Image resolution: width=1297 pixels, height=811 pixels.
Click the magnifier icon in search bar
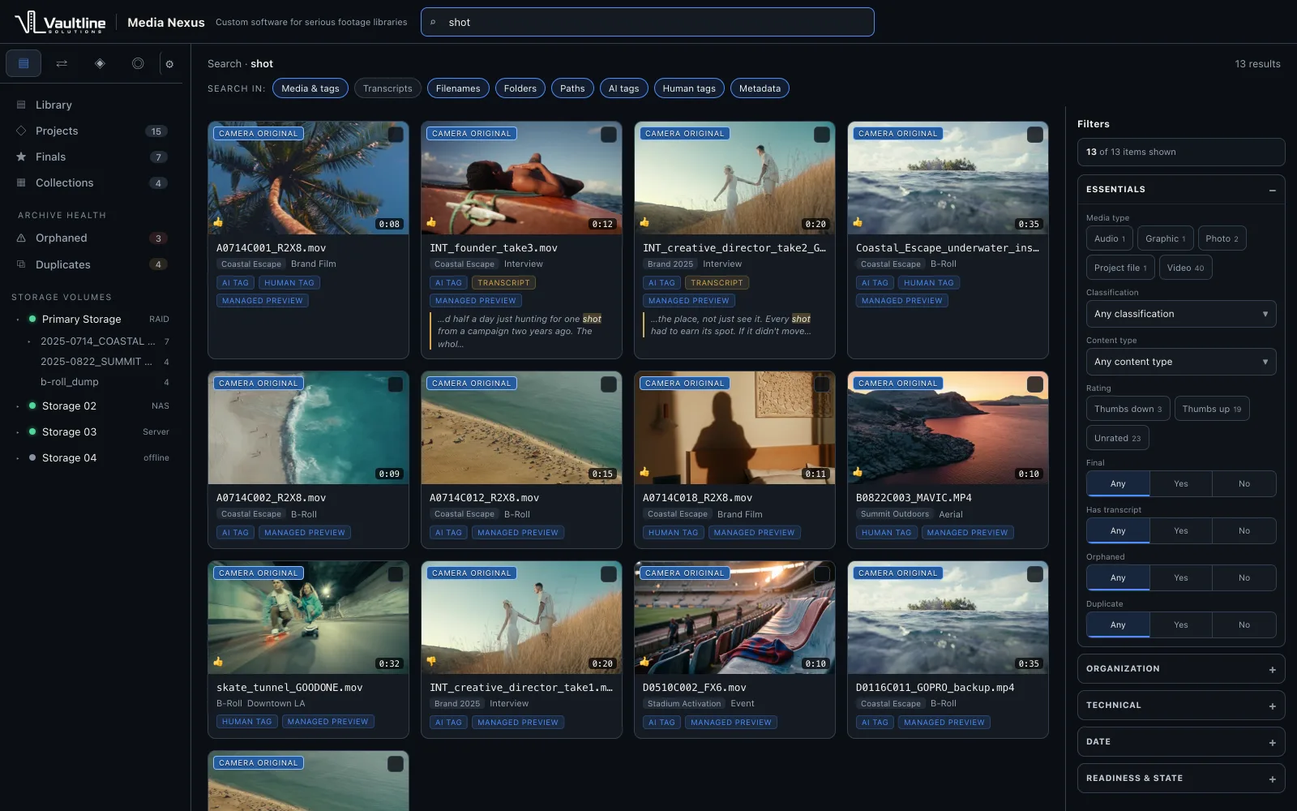pyautogui.click(x=433, y=23)
